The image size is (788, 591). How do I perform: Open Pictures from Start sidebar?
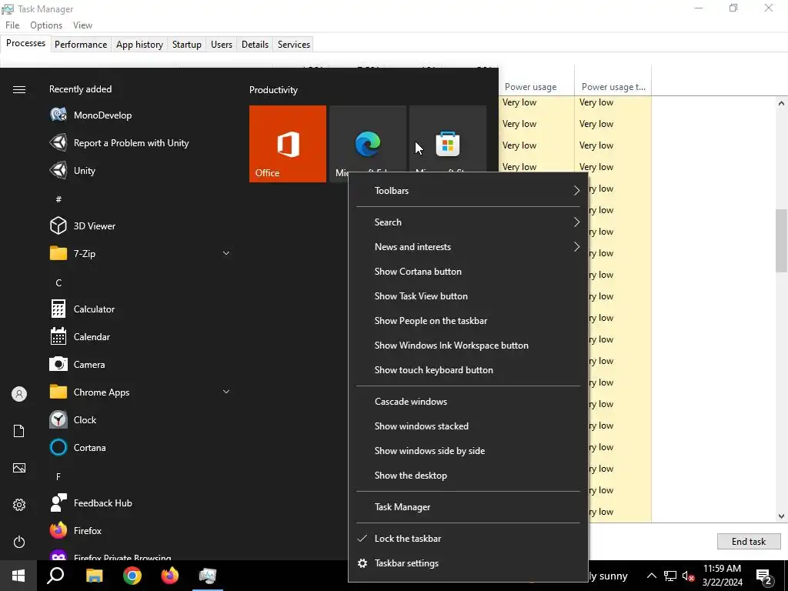click(x=19, y=468)
